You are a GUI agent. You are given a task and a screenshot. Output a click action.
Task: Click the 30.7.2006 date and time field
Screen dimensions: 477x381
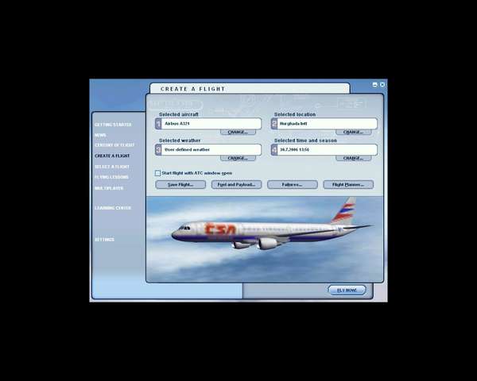pos(327,150)
